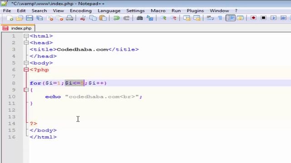Viewport: 291px width, 163px height.
Task: Open the Plugins menu
Action: click(x=195, y=11)
